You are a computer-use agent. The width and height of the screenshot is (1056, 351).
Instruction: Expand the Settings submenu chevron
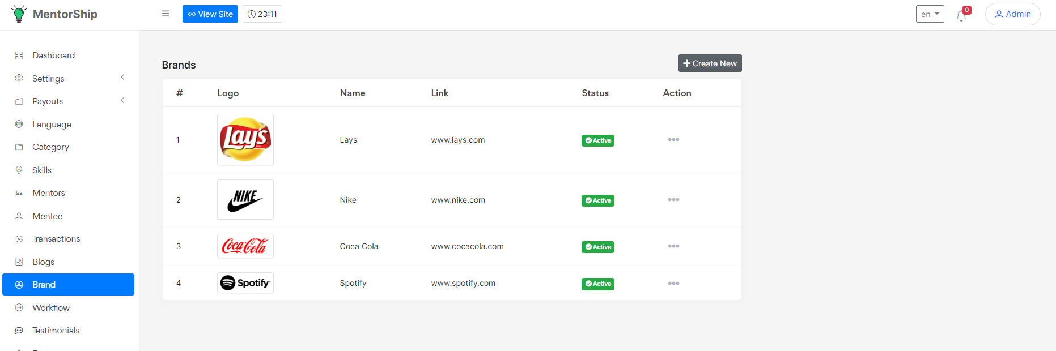[122, 78]
